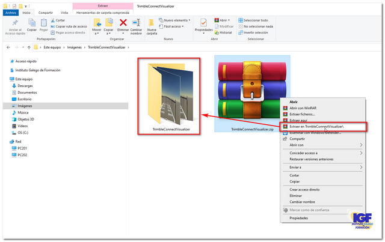385x242 pixels.
Task: Click the Cambiar nombre icon
Action: point(136,23)
